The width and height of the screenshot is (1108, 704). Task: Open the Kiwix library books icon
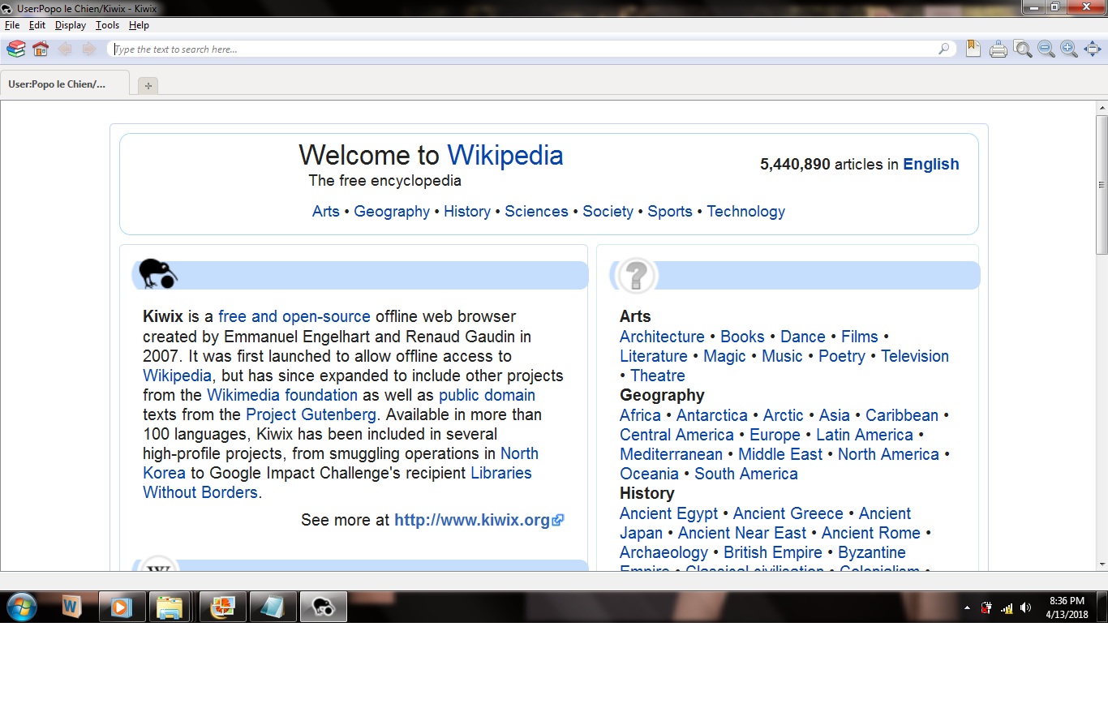coord(16,49)
